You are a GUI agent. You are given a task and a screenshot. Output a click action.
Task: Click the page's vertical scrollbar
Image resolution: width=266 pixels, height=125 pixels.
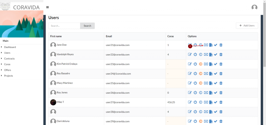(x=264, y=39)
